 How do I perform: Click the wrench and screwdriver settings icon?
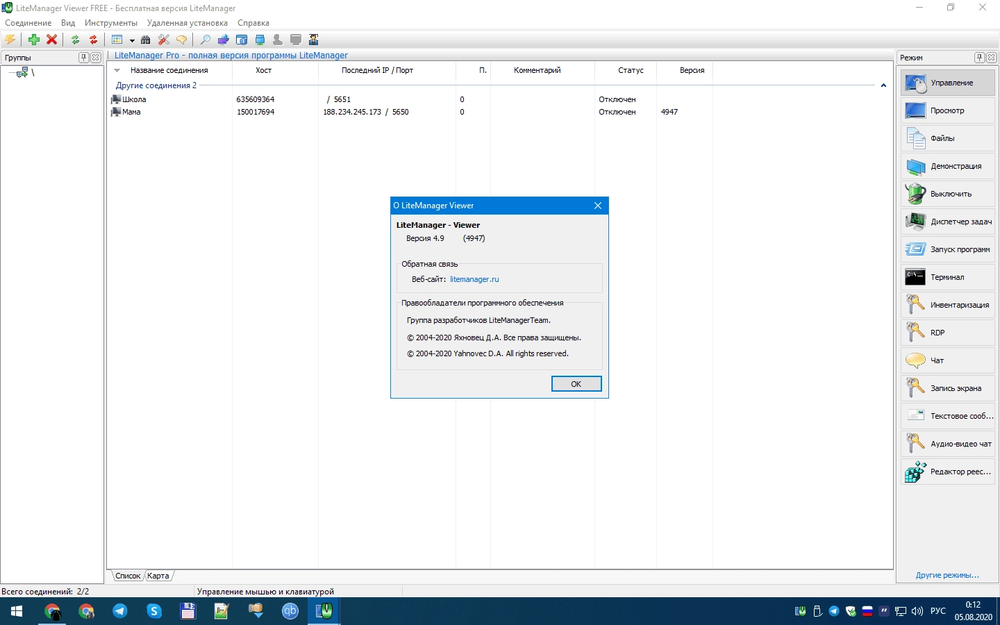pos(164,40)
